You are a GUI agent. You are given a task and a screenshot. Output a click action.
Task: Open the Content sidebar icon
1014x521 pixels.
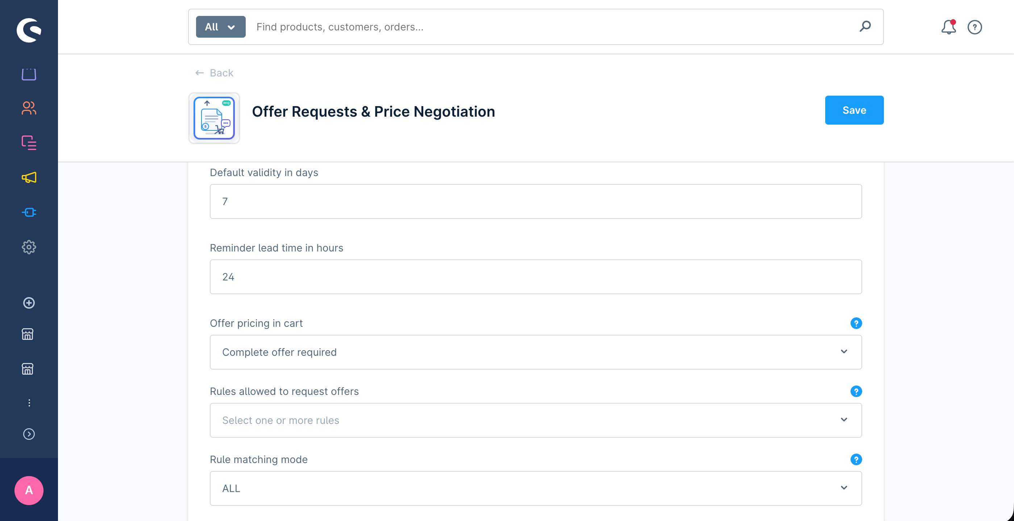coord(29,142)
